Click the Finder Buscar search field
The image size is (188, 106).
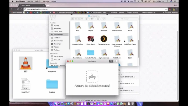point(126,19)
